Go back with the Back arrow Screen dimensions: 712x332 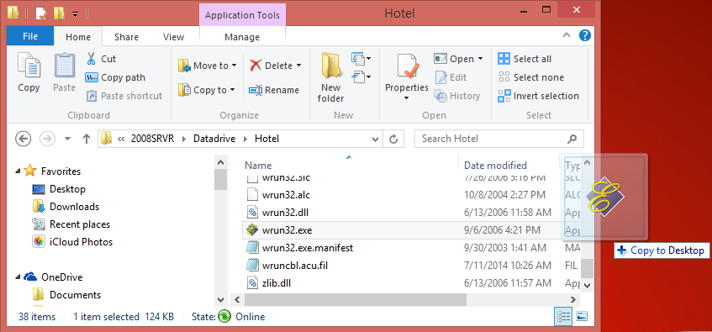tap(24, 139)
